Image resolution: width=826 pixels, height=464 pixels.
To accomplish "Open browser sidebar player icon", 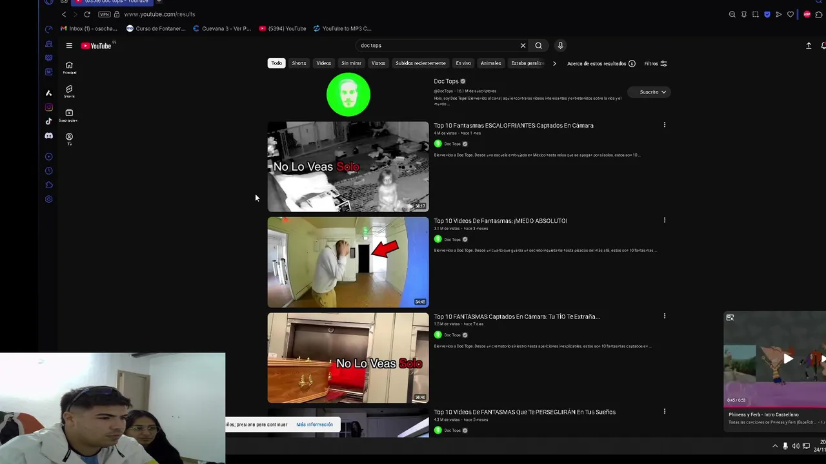I will [x=48, y=157].
